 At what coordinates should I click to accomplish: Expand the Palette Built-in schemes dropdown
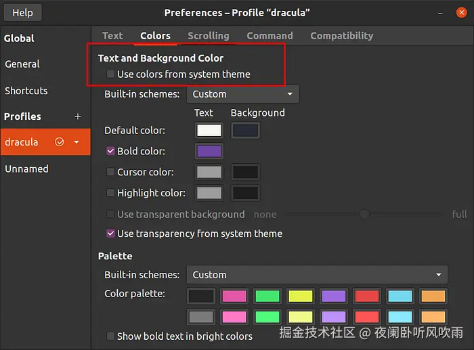(x=317, y=275)
